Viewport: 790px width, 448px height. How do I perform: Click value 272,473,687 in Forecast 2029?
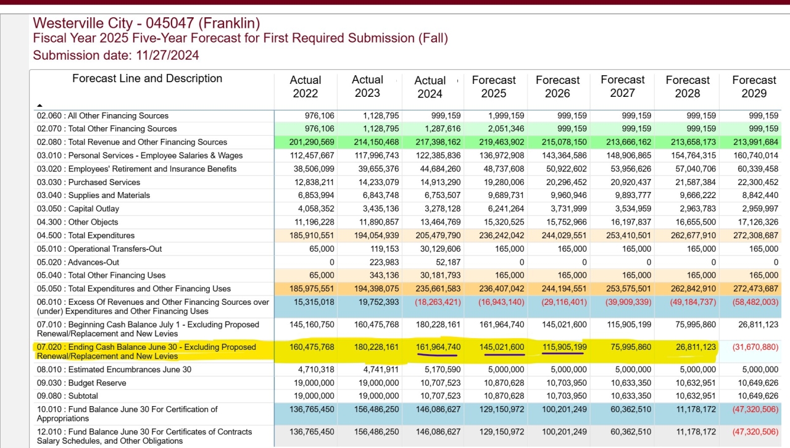click(x=755, y=289)
